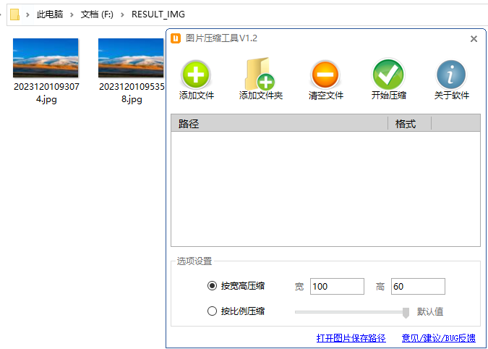This screenshot has width=488, height=349.
Task: Click the 20231201093074.jpg file name
Action: click(x=46, y=93)
